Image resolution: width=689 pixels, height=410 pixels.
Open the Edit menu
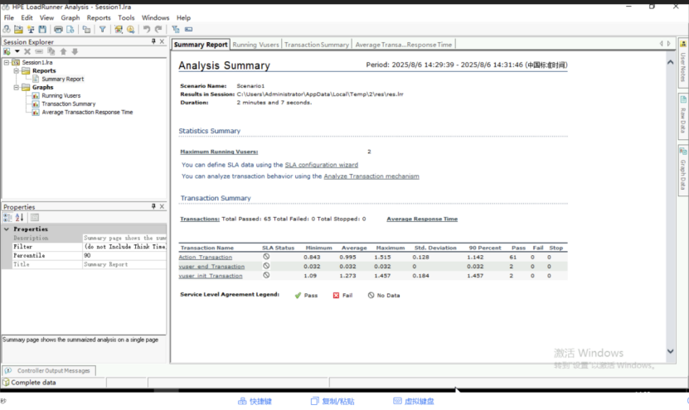click(27, 17)
